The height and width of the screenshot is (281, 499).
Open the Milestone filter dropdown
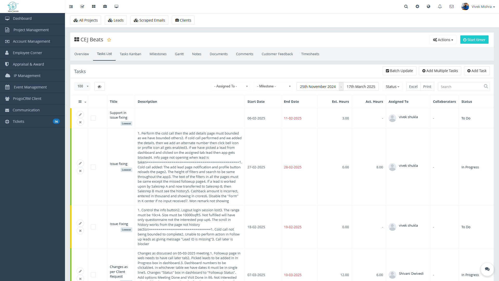tap(273, 86)
